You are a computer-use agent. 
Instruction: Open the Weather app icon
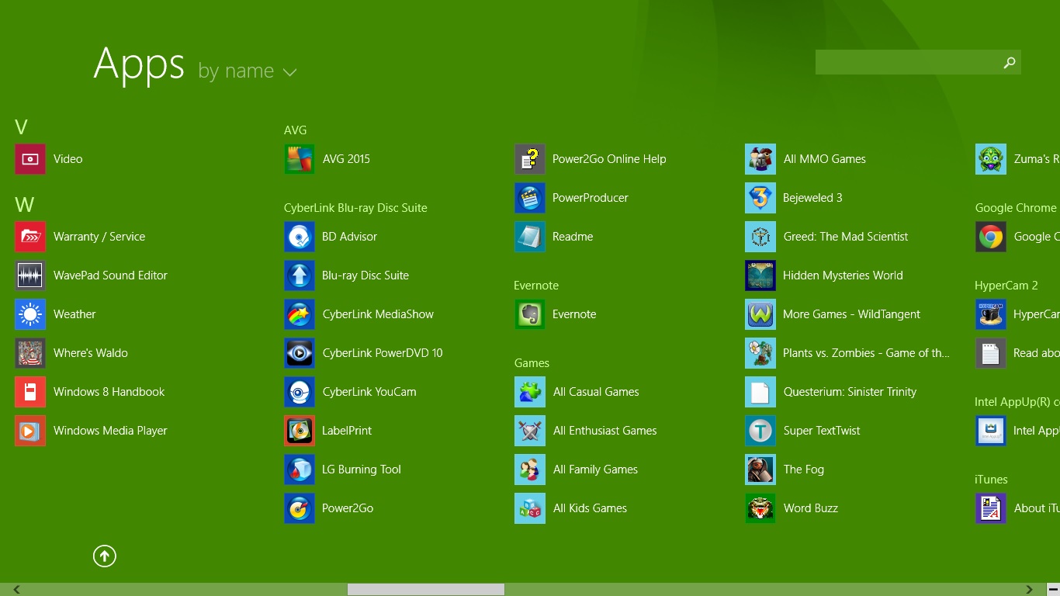click(x=30, y=314)
